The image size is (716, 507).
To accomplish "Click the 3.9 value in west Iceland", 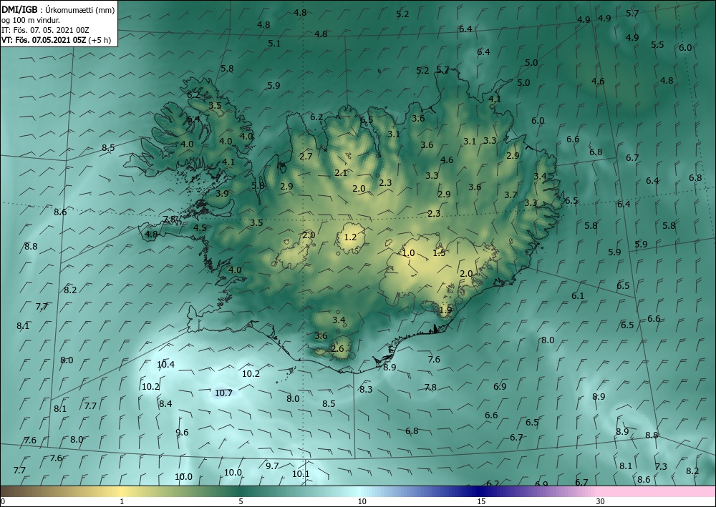I will 222,193.
